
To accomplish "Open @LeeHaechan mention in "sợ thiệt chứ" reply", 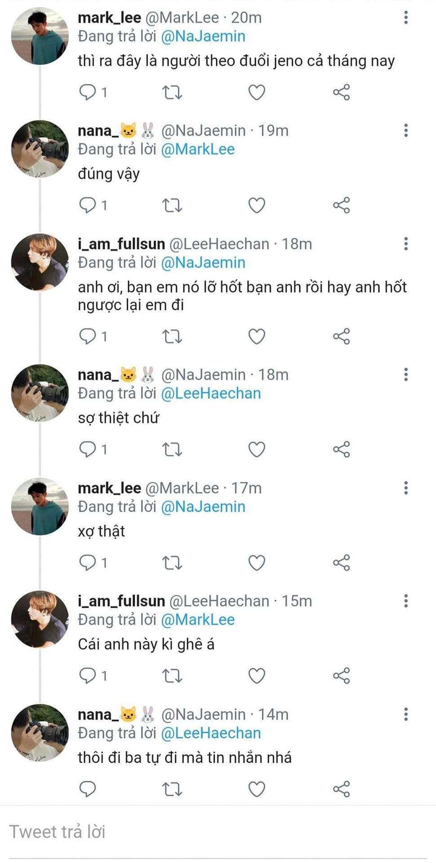I will (x=211, y=393).
